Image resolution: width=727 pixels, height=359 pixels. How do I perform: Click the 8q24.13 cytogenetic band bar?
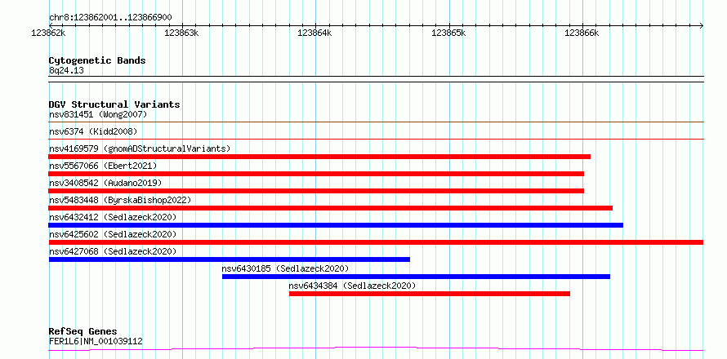[x=376, y=79]
